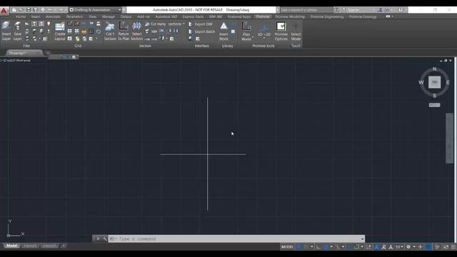Expand the Plan World dropdown arrow
457x257 pixels.
pos(252,38)
